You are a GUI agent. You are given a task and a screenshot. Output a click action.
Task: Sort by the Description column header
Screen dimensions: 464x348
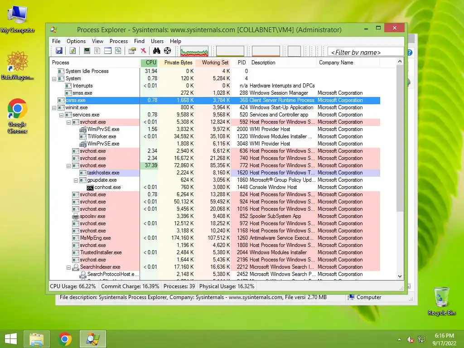(283, 63)
